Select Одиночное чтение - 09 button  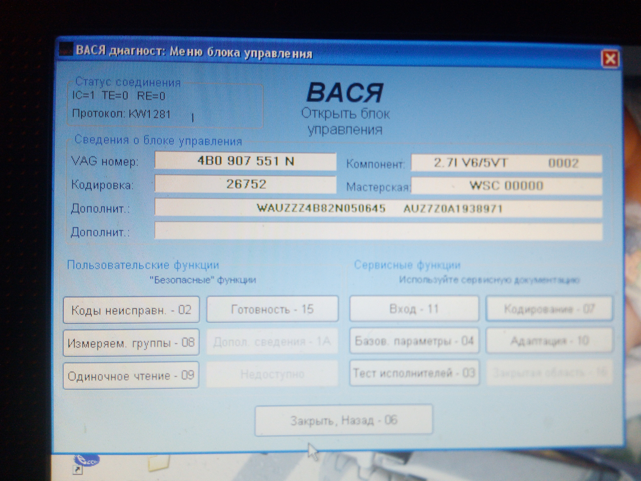[x=131, y=375]
